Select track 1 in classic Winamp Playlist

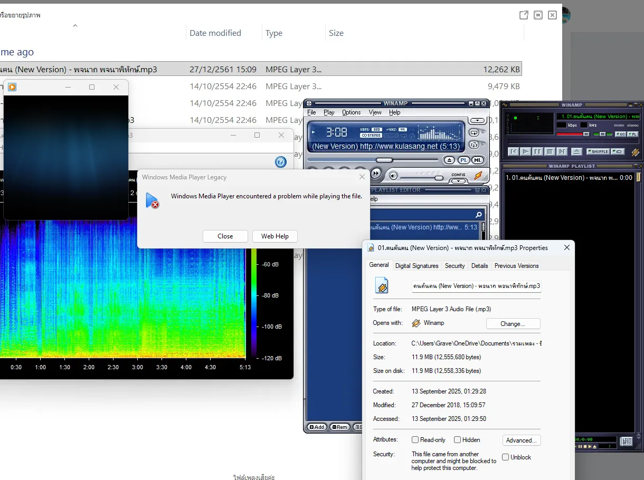[569, 178]
